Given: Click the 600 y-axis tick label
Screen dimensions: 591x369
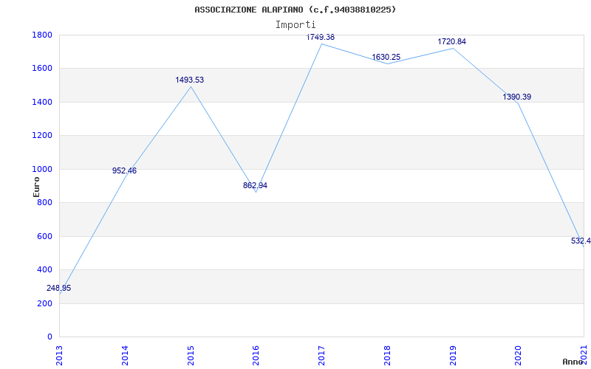Looking at the screenshot, I should 45,236.
